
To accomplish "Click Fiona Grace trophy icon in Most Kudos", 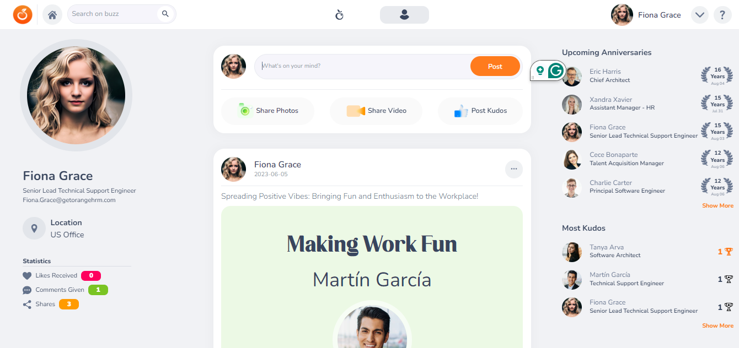I will point(729,307).
